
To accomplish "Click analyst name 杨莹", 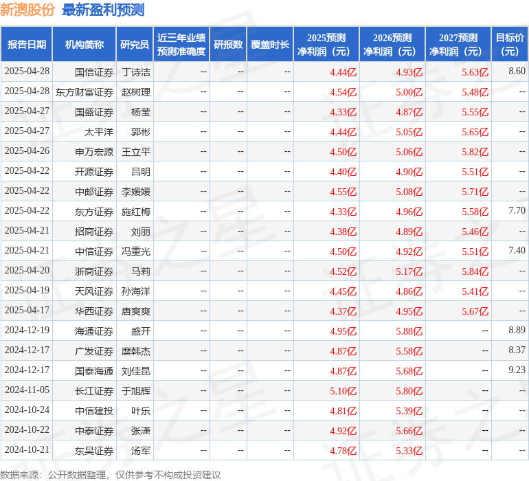I will point(140,112).
